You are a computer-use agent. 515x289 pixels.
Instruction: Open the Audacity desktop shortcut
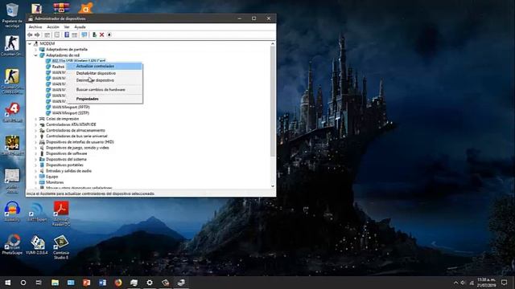(12, 211)
